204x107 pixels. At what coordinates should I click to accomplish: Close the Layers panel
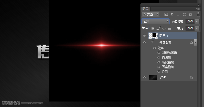199,5
